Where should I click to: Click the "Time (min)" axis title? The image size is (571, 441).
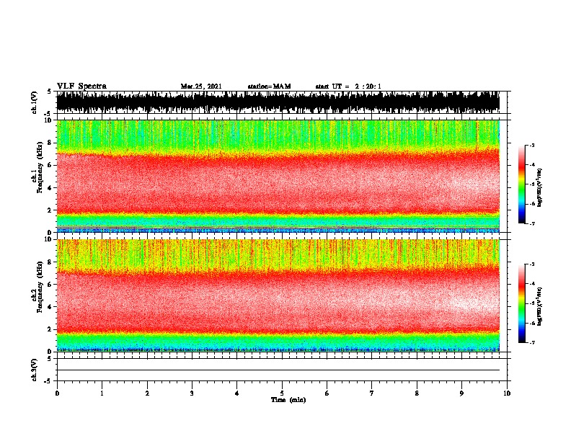coord(288,400)
